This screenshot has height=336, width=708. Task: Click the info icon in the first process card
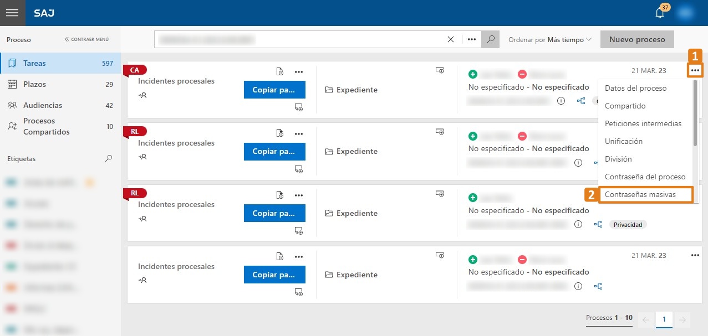(x=561, y=101)
